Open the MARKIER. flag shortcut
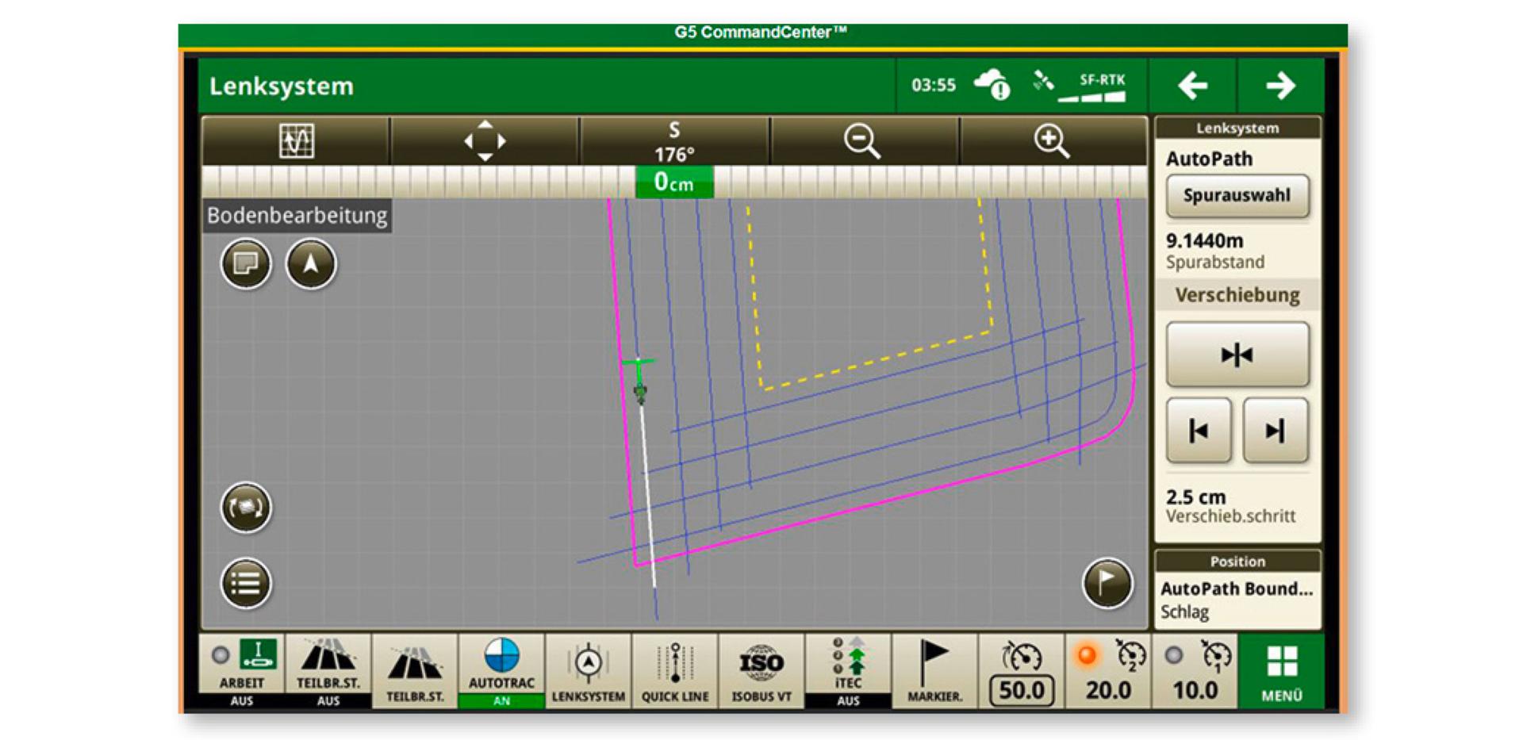Image resolution: width=1523 pixels, height=740 pixels. tap(934, 671)
